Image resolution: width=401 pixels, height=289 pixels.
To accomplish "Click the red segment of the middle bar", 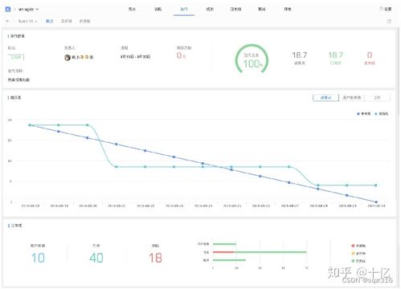I will pyautogui.click(x=223, y=252).
